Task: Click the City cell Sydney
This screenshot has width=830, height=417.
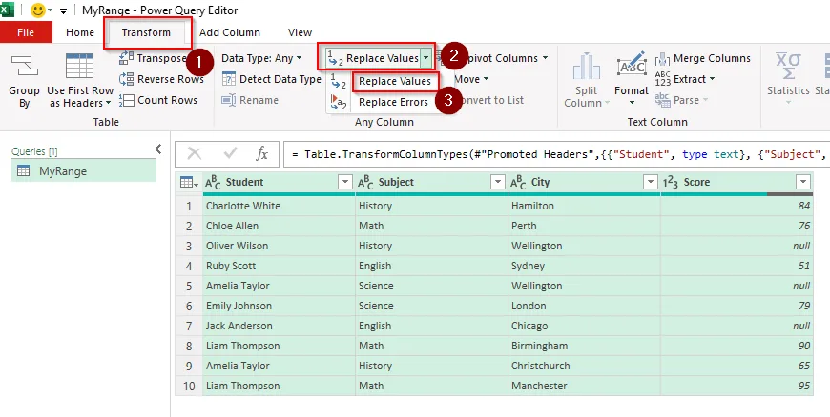Action: coord(585,266)
